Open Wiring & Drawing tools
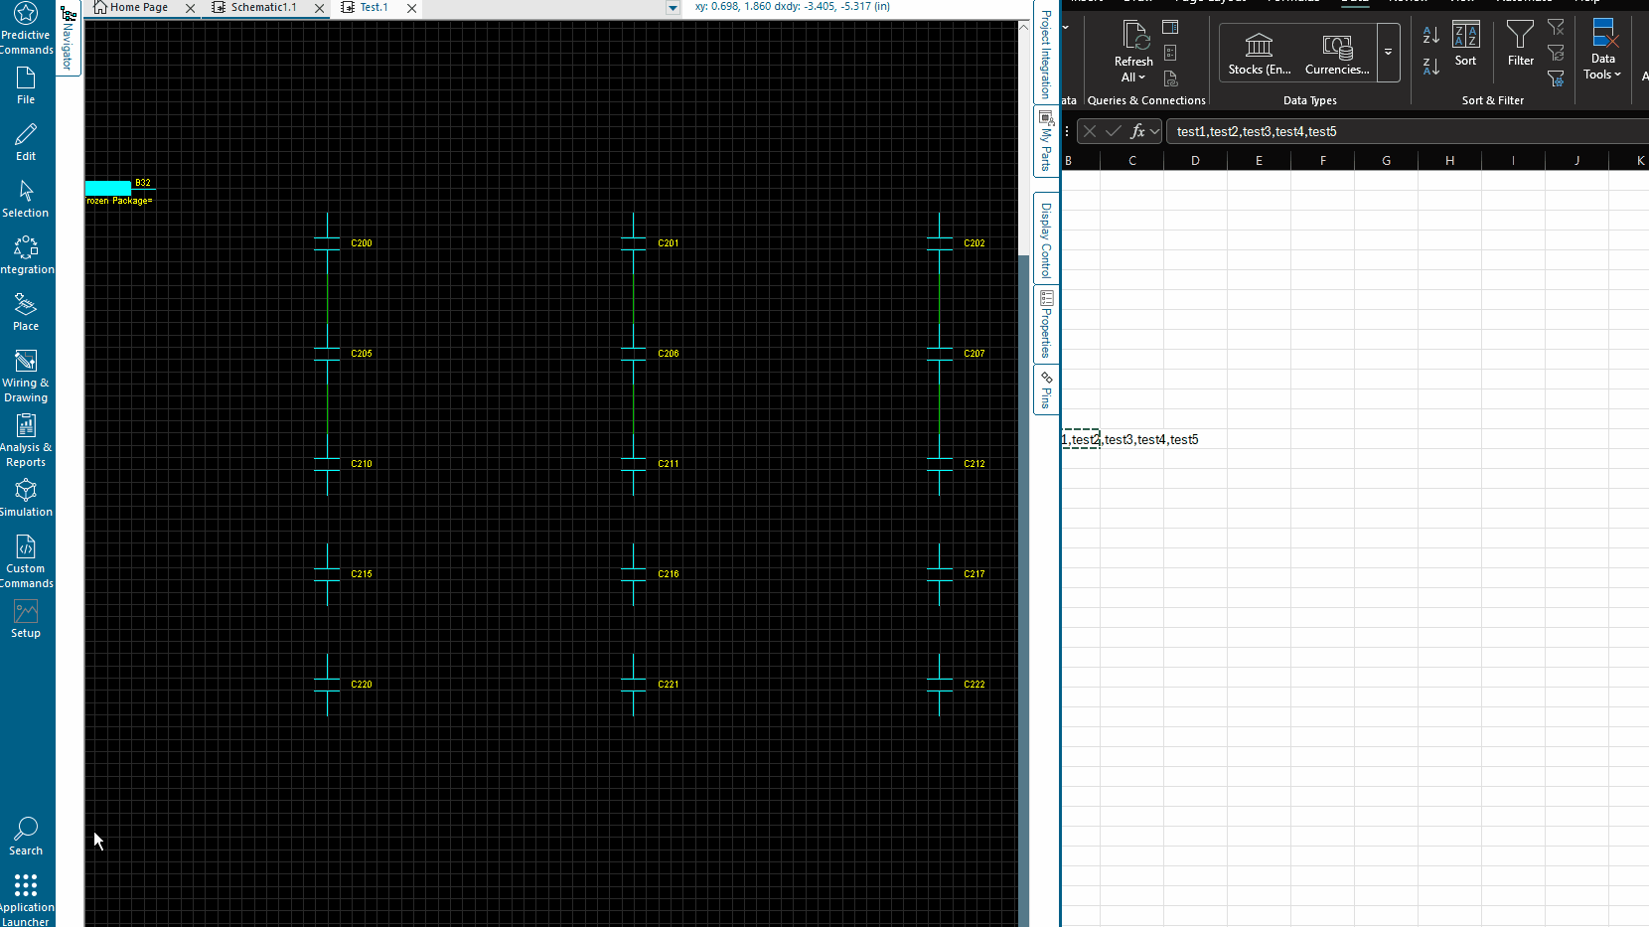This screenshot has width=1649, height=927. tap(26, 376)
